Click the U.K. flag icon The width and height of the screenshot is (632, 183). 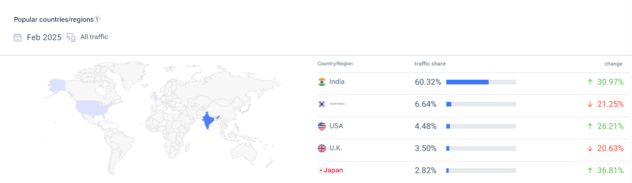click(x=322, y=148)
